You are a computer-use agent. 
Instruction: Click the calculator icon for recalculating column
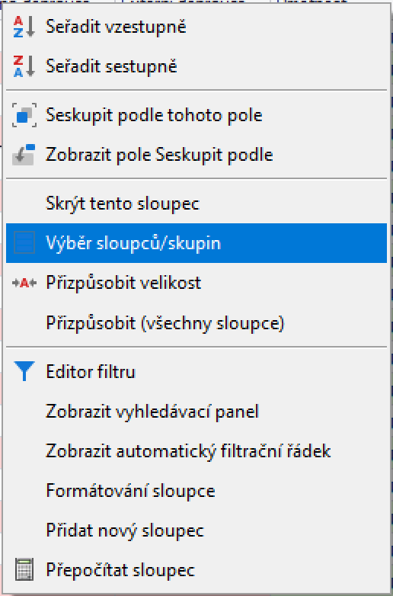point(24,569)
